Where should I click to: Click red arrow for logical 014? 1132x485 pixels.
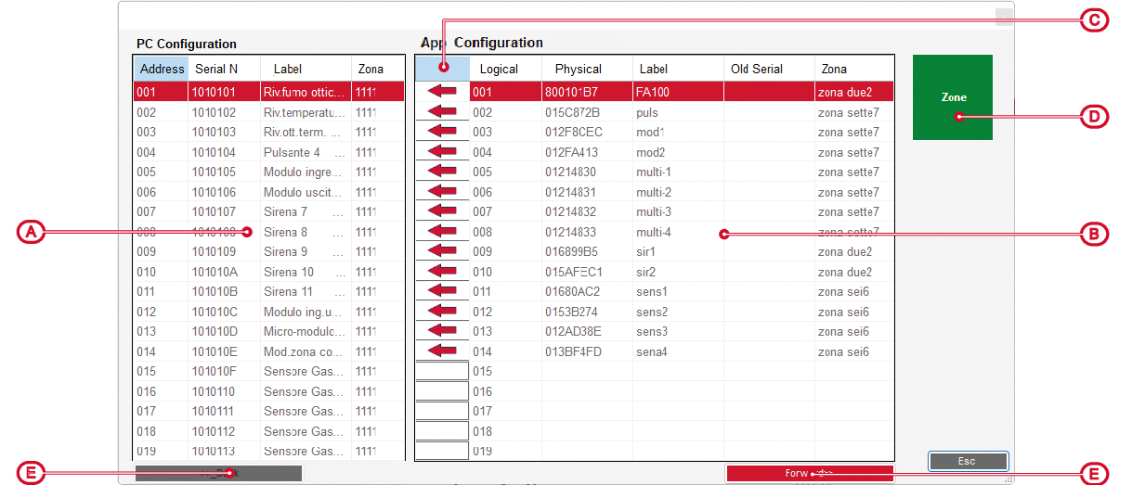pos(442,351)
